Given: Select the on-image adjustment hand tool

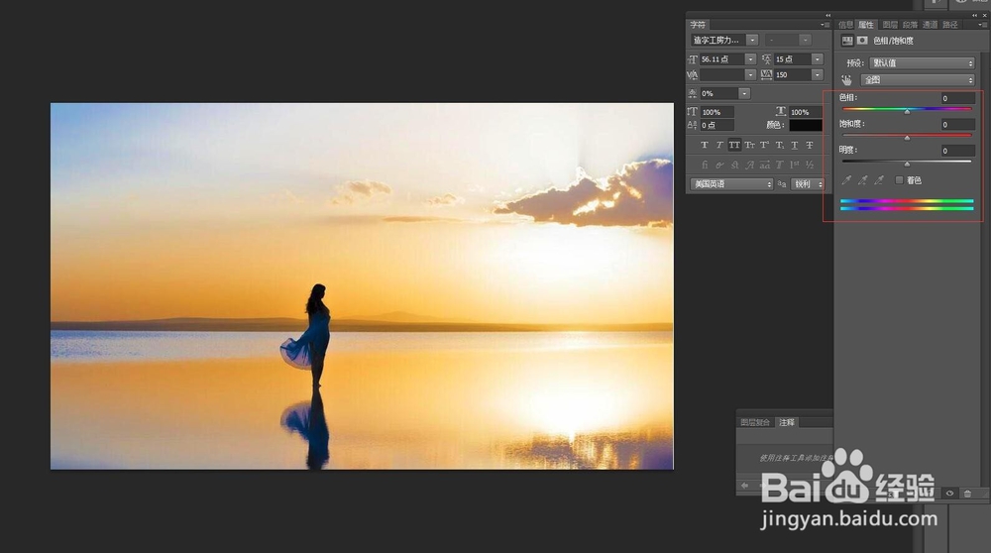Looking at the screenshot, I should (847, 80).
